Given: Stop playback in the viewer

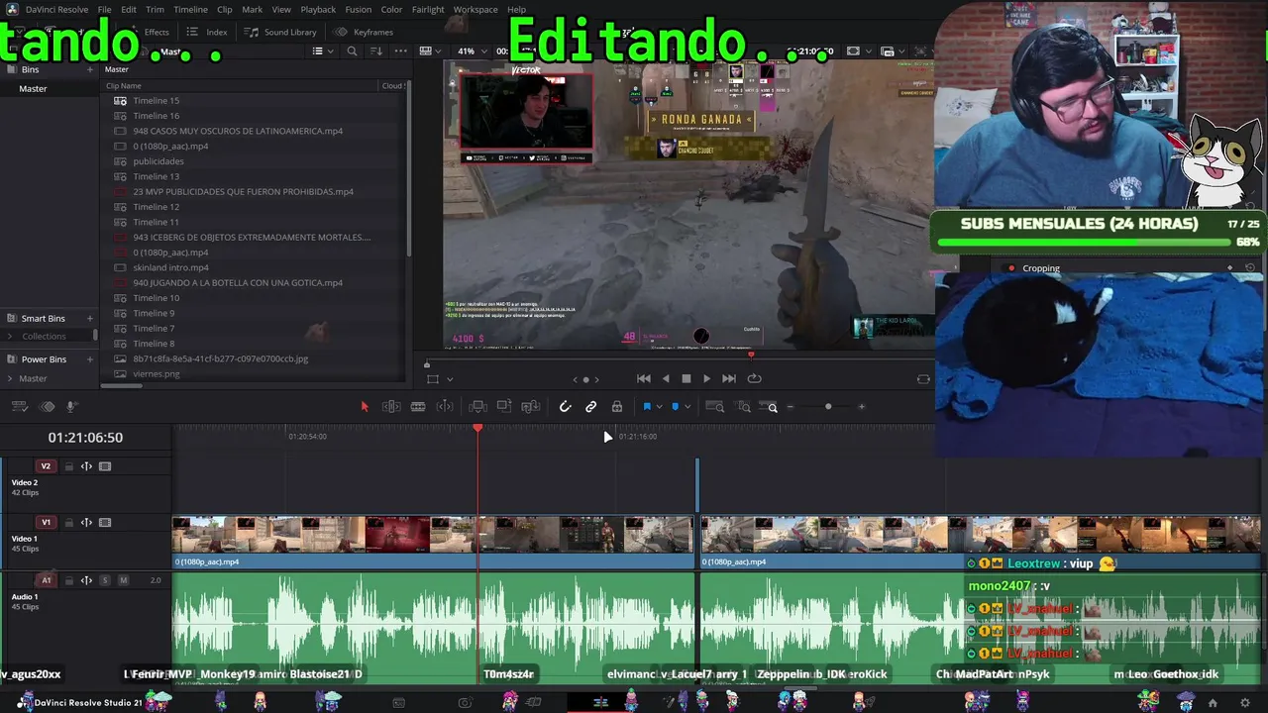Looking at the screenshot, I should pos(686,378).
